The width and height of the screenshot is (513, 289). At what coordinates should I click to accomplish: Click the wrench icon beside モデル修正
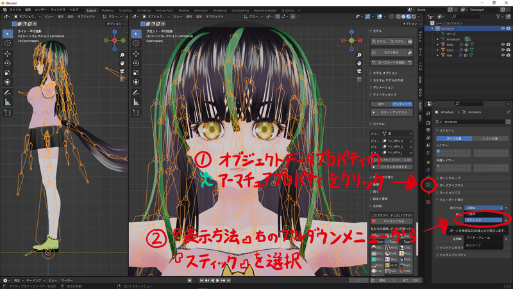coord(410,53)
